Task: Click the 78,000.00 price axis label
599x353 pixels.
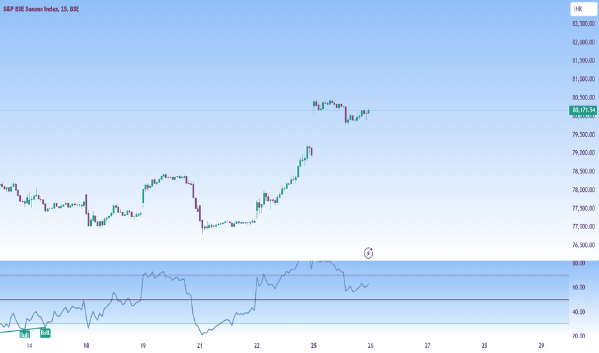Action: pos(584,190)
